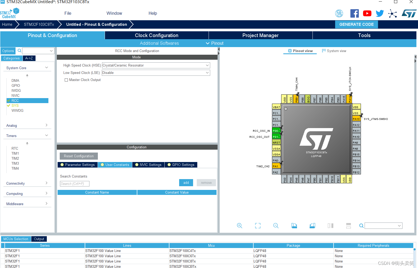Zoom in on the chip pinout
Image resolution: width=418 pixels, height=268 pixels.
pyautogui.click(x=239, y=226)
